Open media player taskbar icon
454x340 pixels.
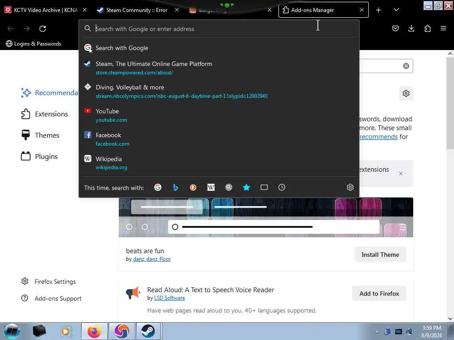point(66,331)
